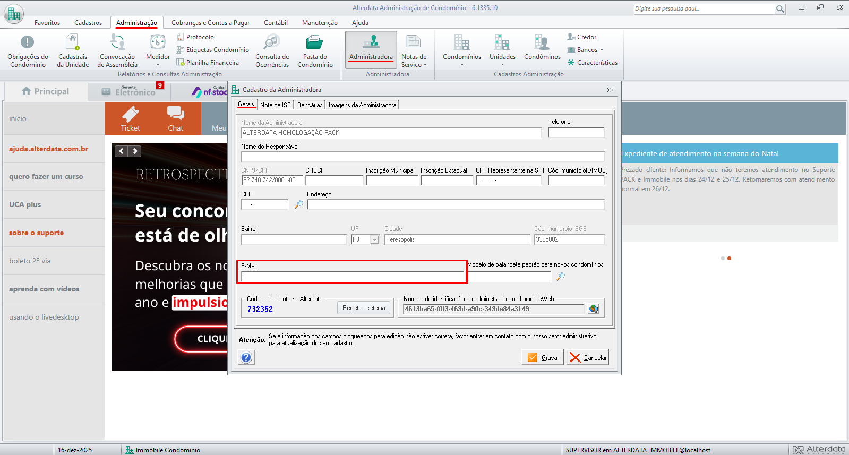Switch to Nota de ISS tab
This screenshot has height=455, width=849.
276,105
